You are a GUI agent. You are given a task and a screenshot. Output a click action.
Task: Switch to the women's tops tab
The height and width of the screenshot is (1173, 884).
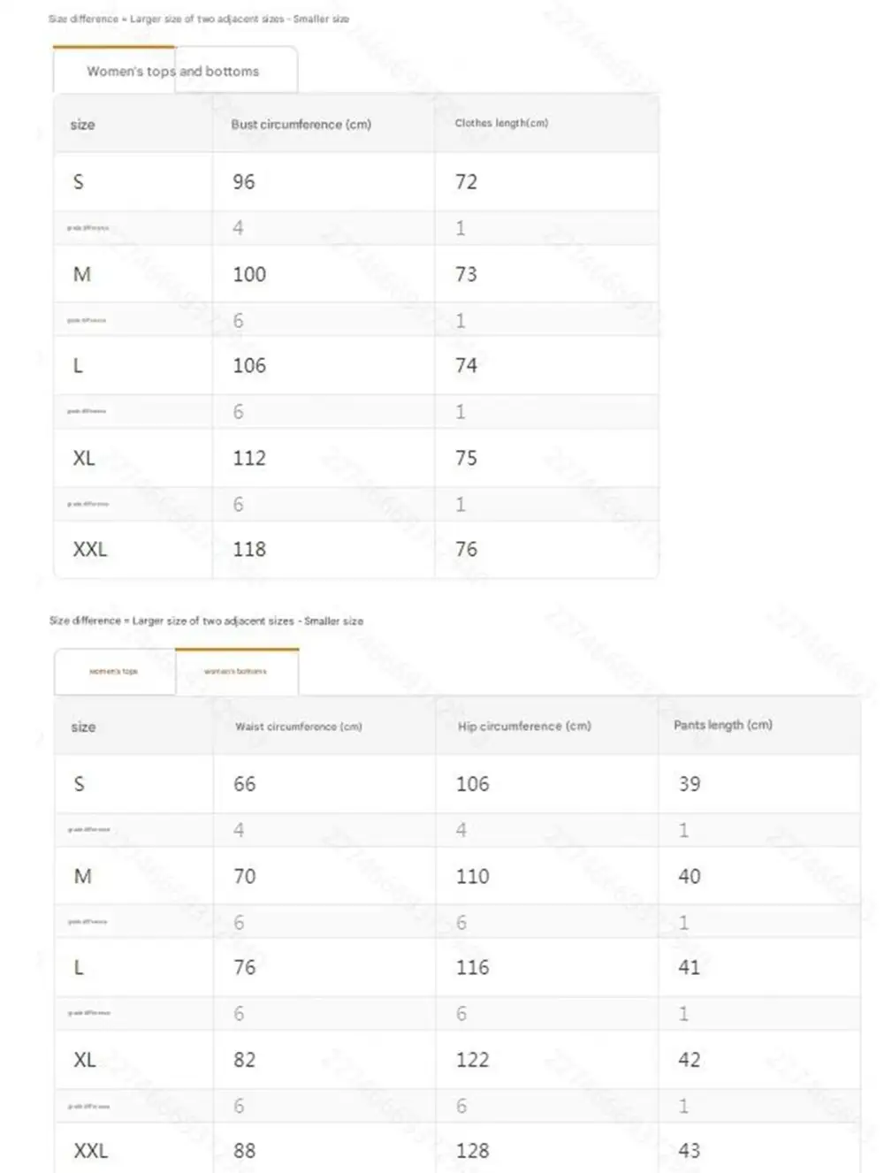114,672
